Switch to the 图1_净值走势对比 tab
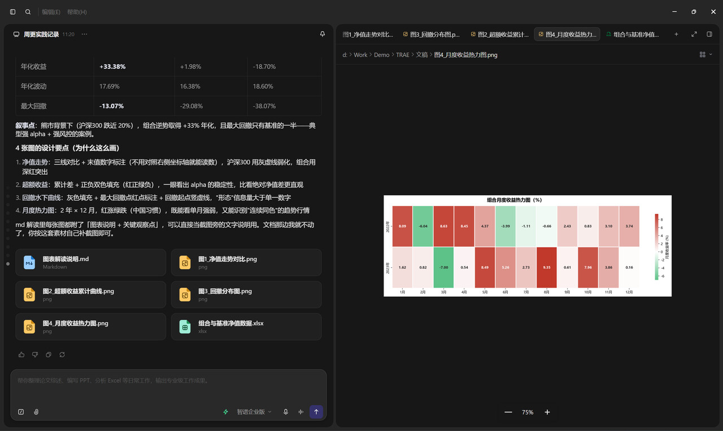The image size is (723, 431). point(368,34)
